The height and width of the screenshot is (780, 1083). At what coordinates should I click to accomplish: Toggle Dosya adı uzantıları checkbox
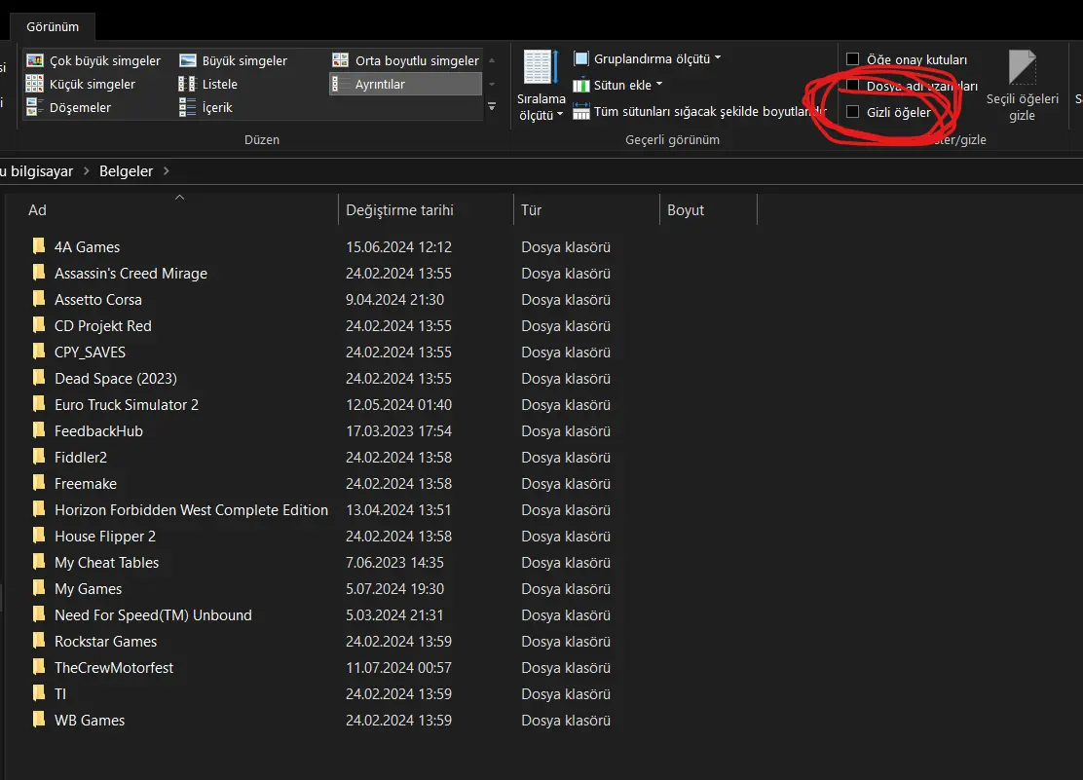(x=853, y=86)
